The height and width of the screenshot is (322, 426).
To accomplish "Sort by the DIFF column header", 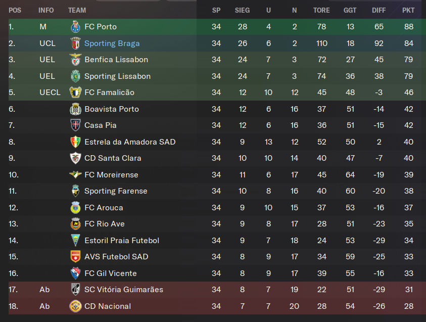I will (378, 10).
